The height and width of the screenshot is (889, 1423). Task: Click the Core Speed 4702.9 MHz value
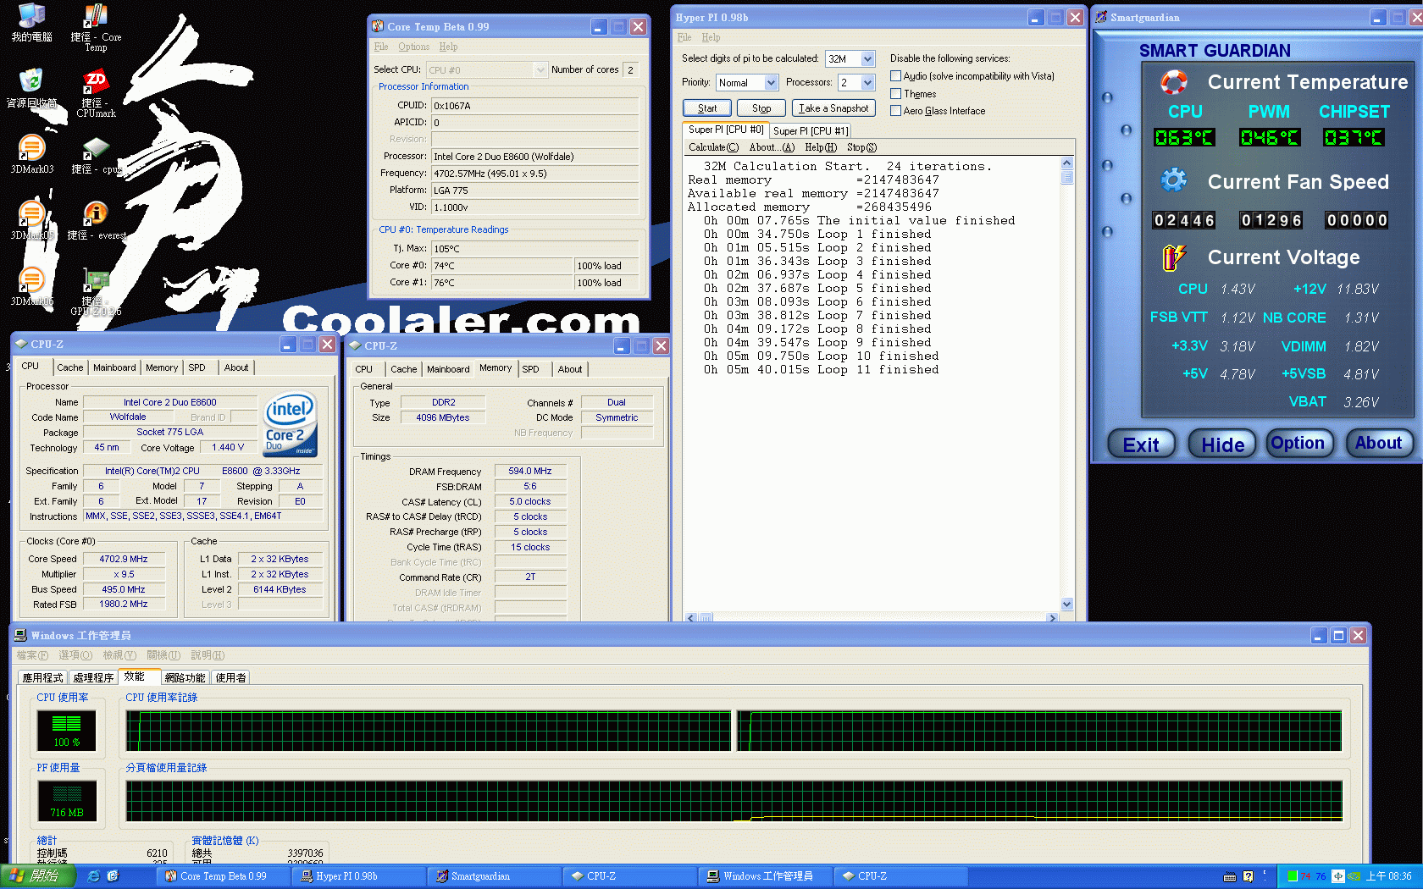pyautogui.click(x=124, y=559)
